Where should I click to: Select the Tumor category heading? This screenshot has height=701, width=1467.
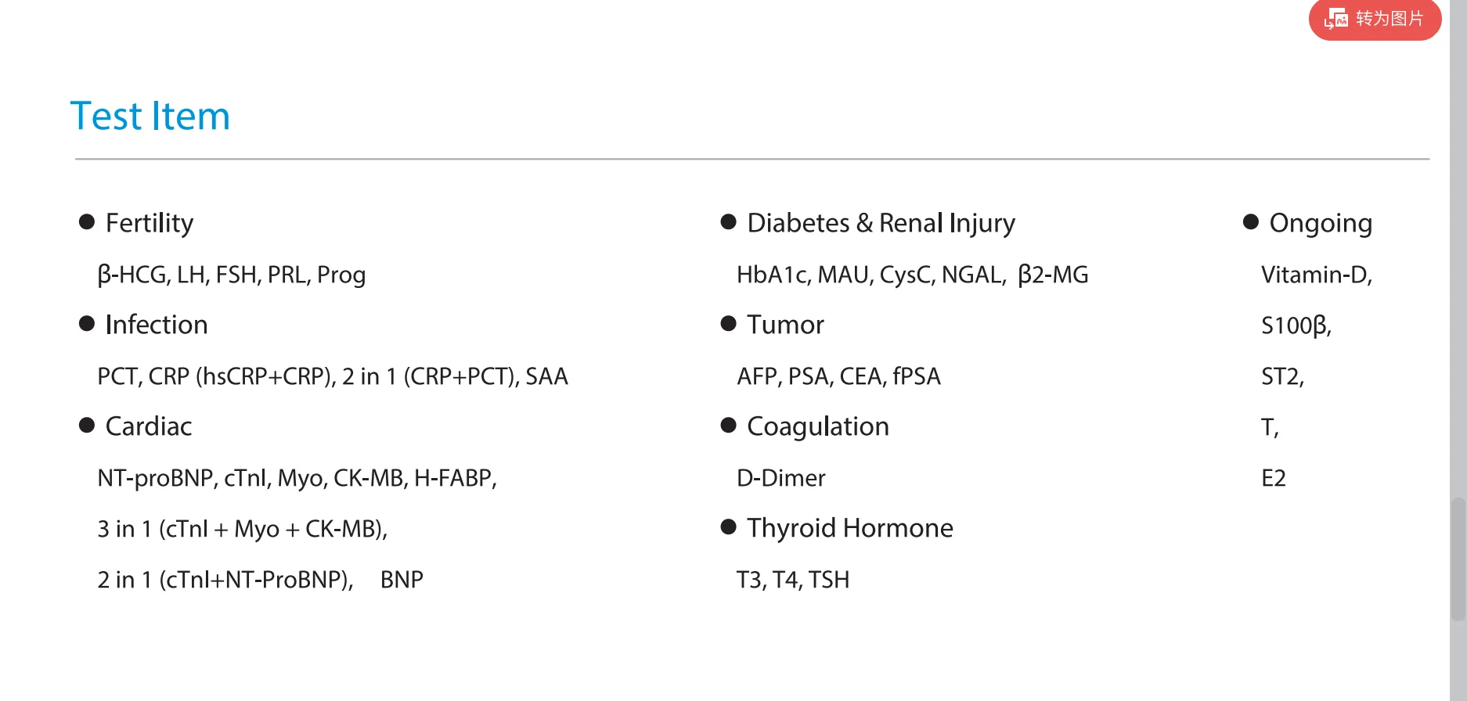coord(785,325)
